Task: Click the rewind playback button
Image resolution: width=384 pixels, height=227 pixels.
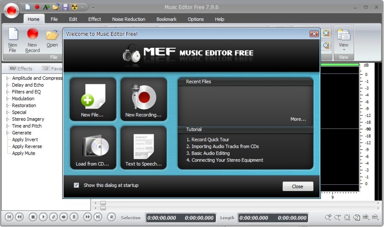Action: pos(20,217)
